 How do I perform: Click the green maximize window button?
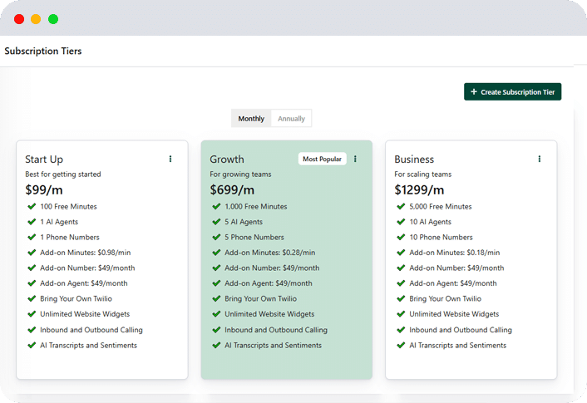pyautogui.click(x=53, y=19)
